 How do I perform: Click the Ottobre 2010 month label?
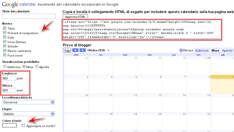click(96, 50)
